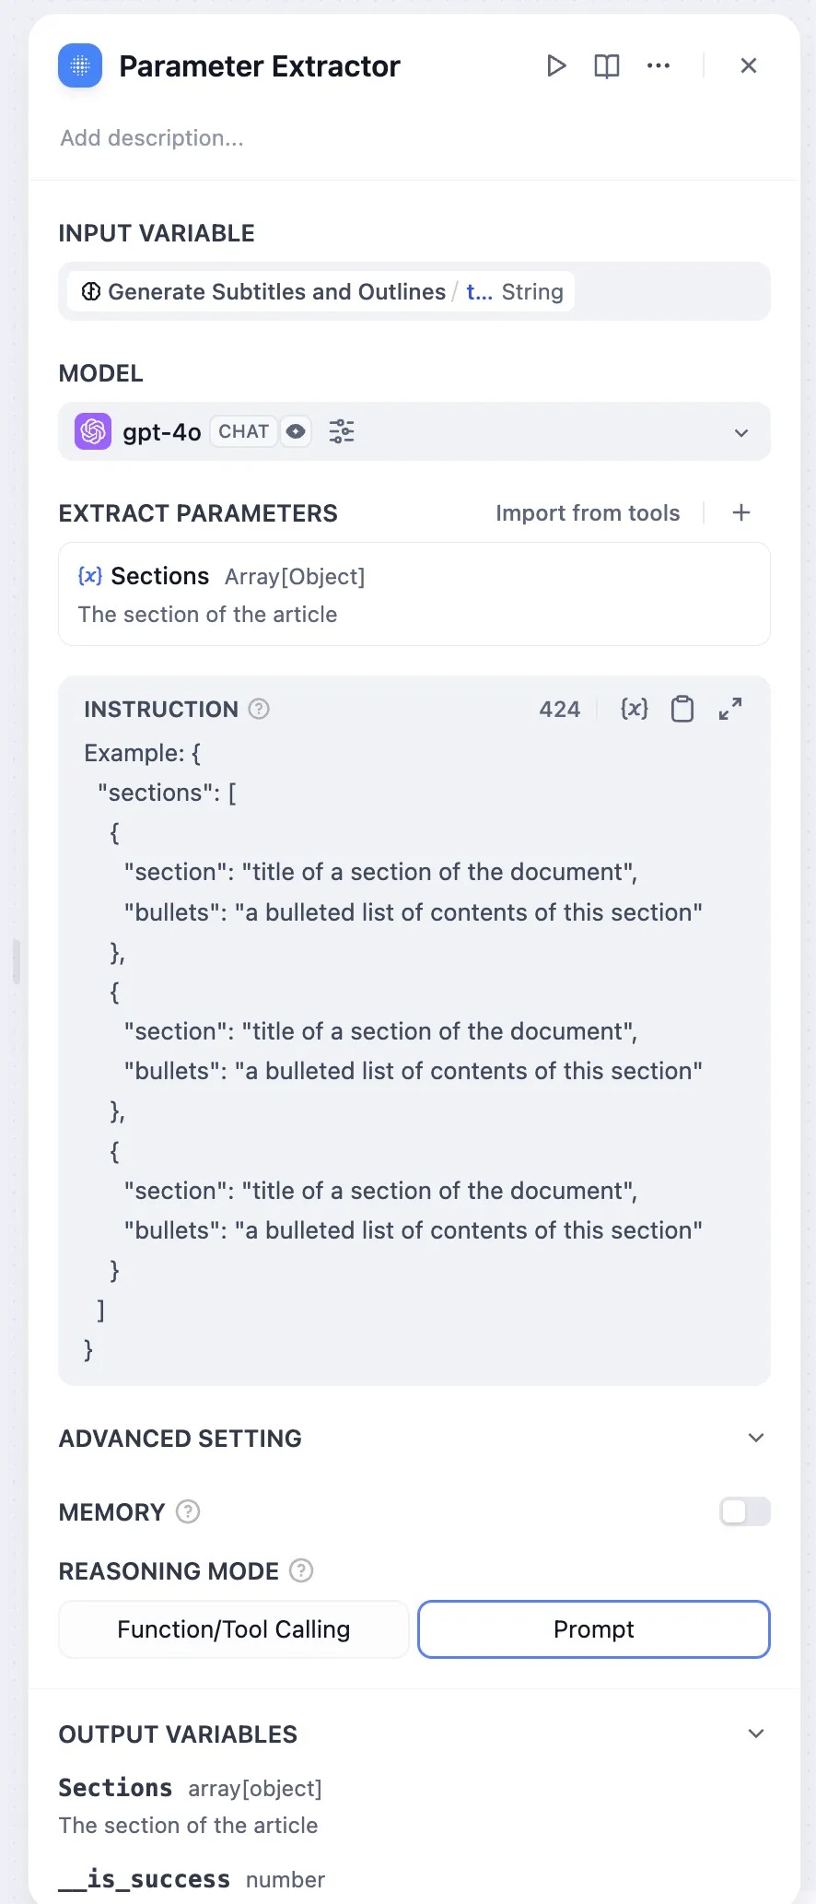The image size is (816, 1904).
Task: Insert variable into the instruction
Action: click(x=635, y=709)
